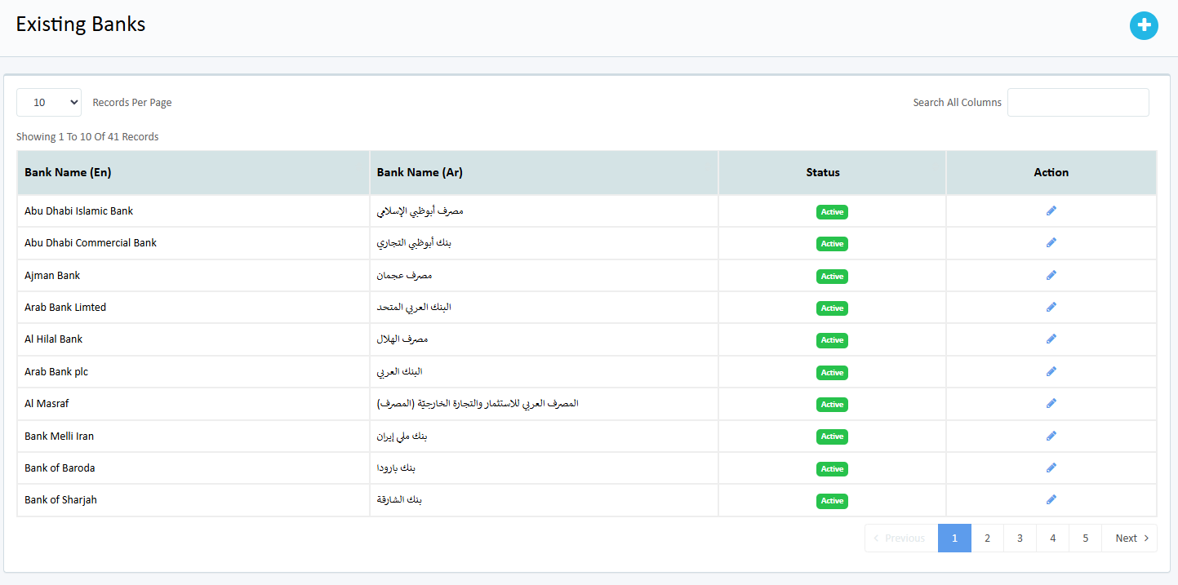Edit Bank of Sharjah pencil icon
This screenshot has width=1178, height=585.
click(x=1051, y=499)
